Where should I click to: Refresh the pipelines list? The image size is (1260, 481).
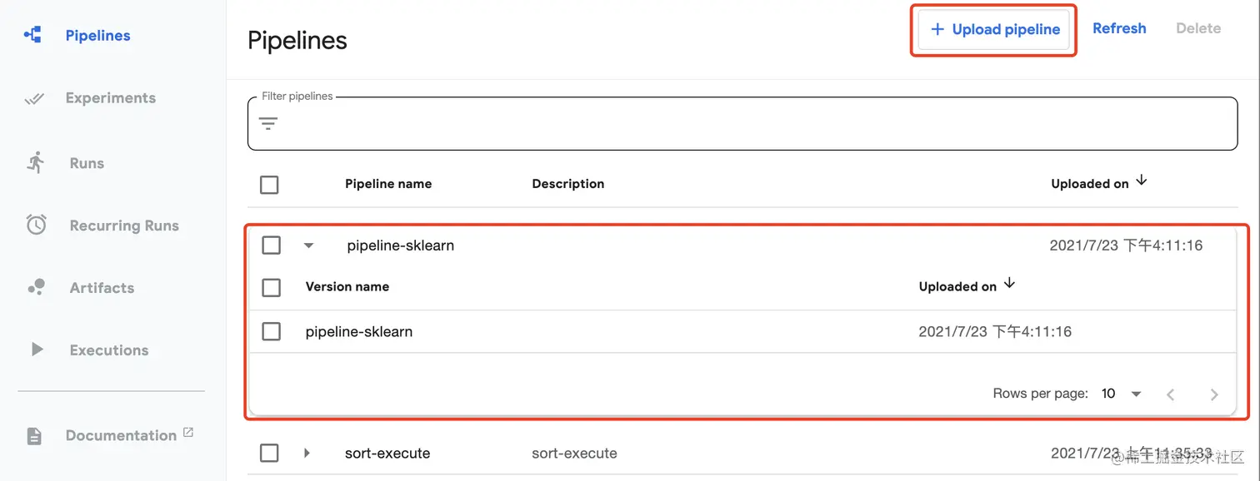[1119, 28]
